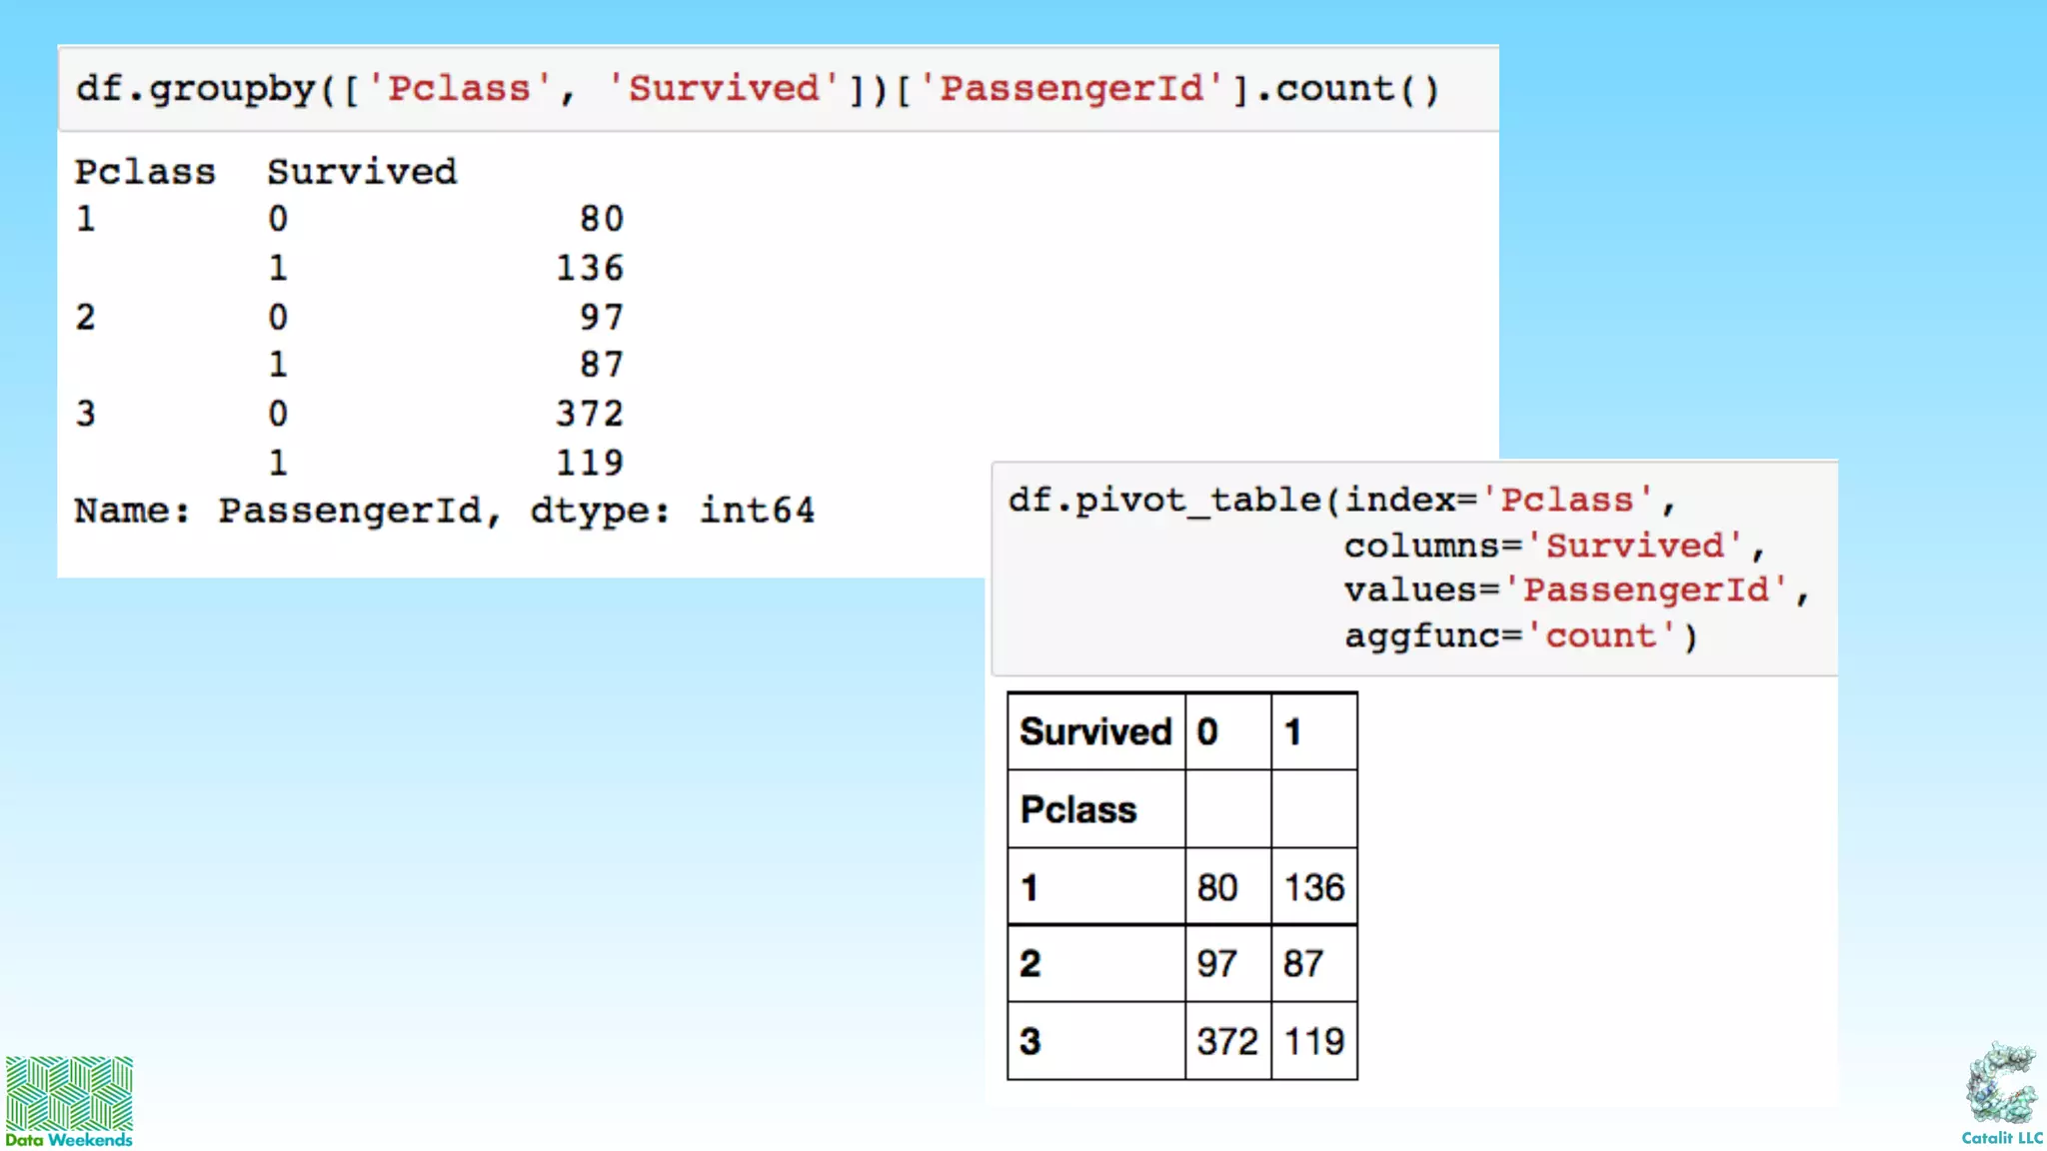Click the 'Survived' pivot table header
The image size is (2047, 1151).
pos(1095,732)
